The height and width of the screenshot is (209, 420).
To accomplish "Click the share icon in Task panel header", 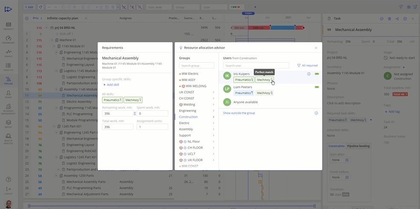I will point(397,19).
